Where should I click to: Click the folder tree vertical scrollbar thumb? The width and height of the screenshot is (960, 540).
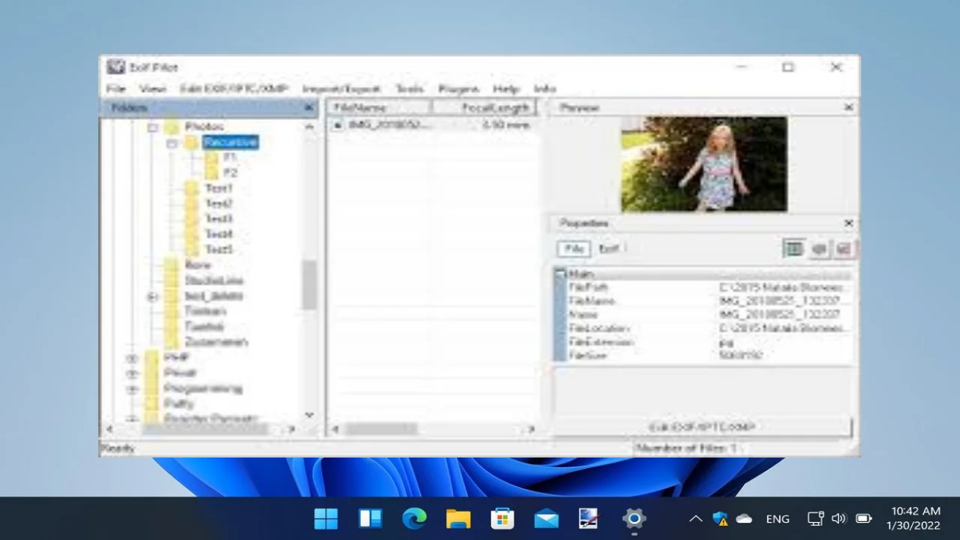coord(309,285)
